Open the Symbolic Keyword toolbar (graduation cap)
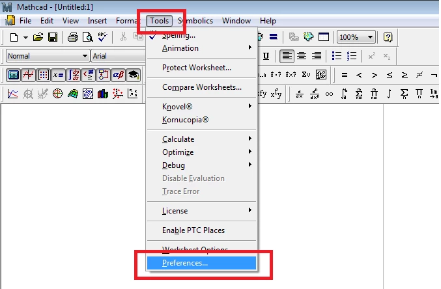This screenshot has height=289, width=441. pyautogui.click(x=134, y=75)
